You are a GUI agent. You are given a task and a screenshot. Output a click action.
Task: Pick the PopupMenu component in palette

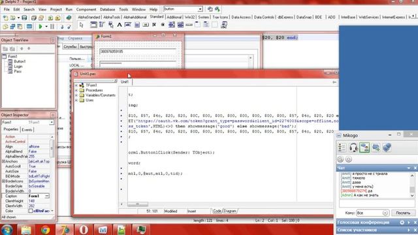[110, 25]
